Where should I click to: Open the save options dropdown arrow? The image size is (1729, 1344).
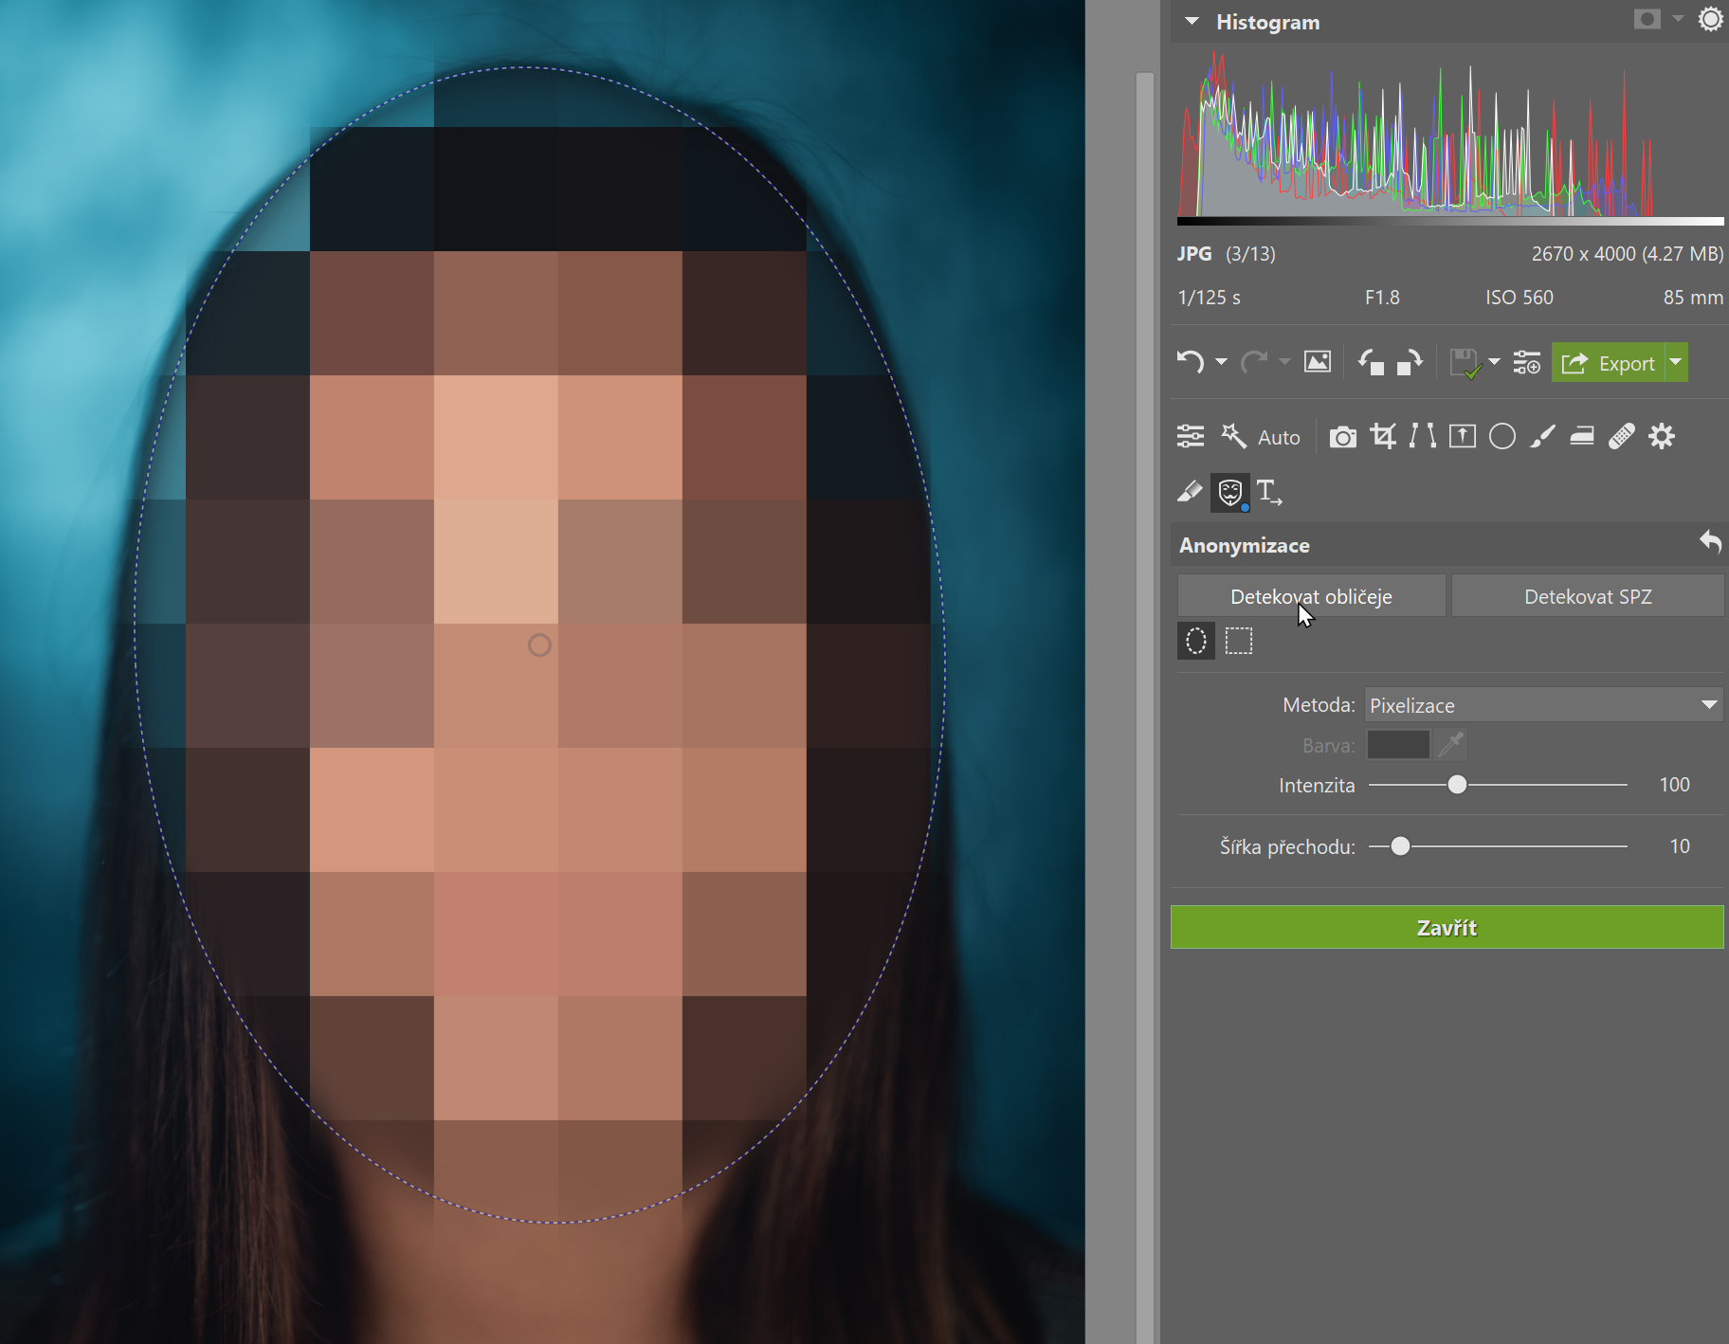pos(1495,362)
